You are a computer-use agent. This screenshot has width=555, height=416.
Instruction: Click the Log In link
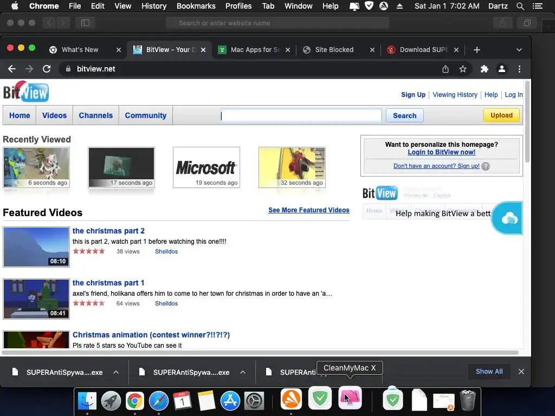tap(514, 95)
